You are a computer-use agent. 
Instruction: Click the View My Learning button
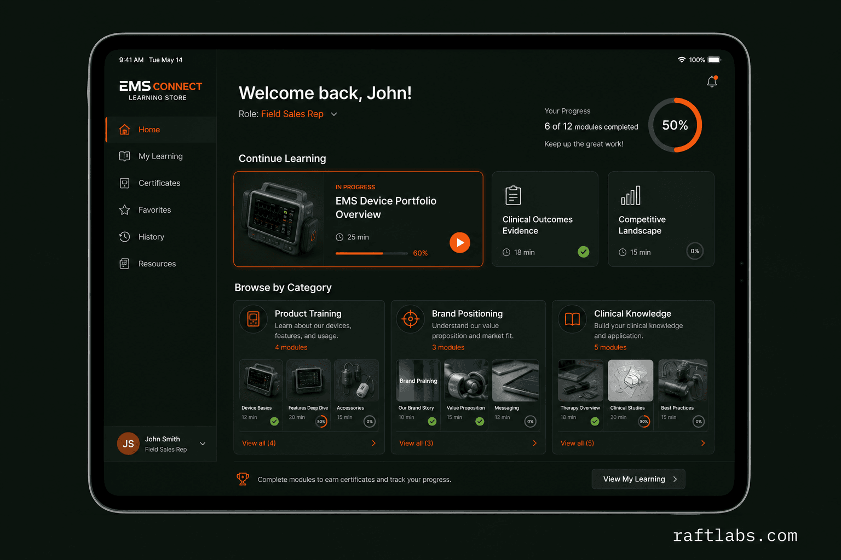click(638, 479)
